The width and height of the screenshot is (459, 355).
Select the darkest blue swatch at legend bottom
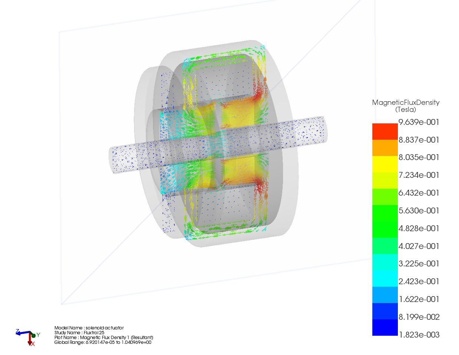click(x=385, y=328)
